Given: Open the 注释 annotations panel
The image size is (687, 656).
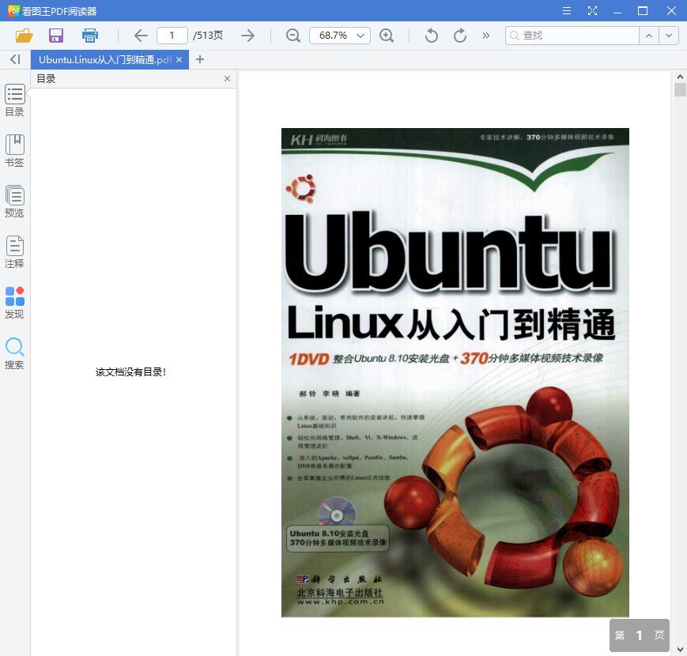Looking at the screenshot, I should 14,252.
